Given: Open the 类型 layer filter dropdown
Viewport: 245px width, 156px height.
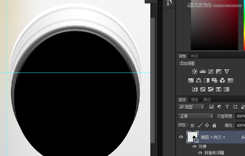Looking at the screenshot, I should tap(191, 107).
